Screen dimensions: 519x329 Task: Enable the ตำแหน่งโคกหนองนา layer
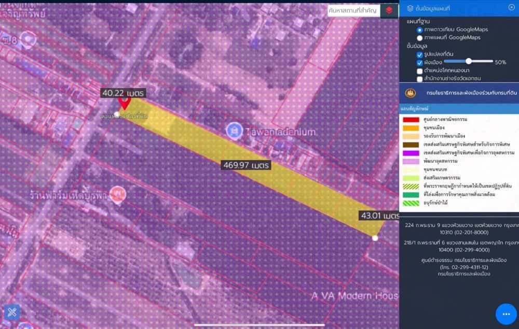(419, 71)
